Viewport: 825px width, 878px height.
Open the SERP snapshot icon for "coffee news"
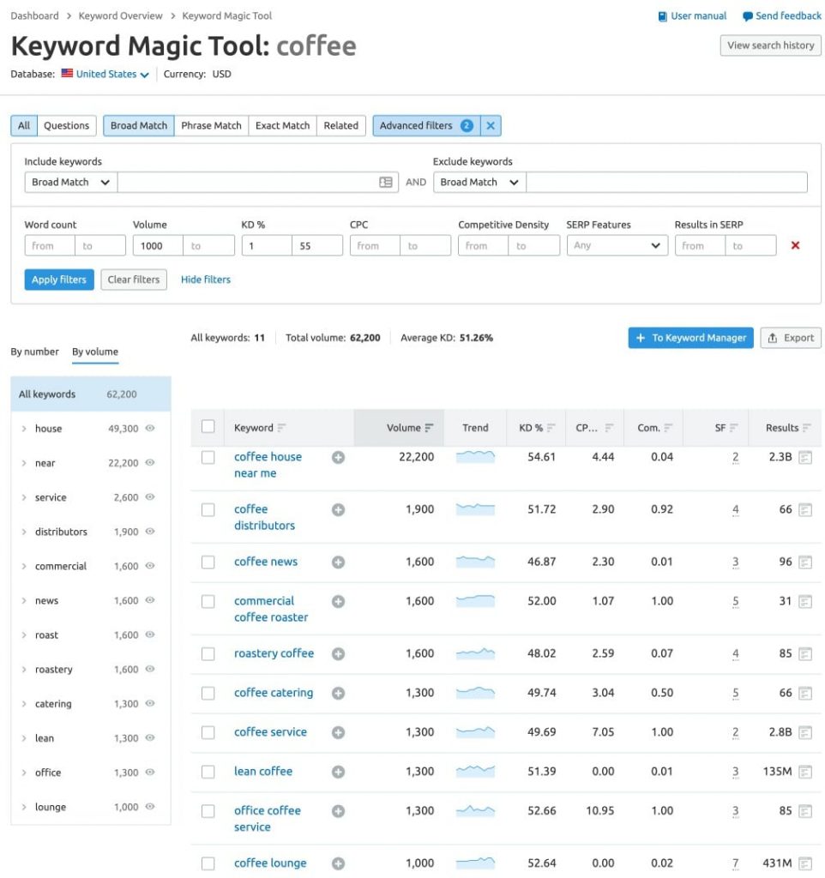coord(804,562)
